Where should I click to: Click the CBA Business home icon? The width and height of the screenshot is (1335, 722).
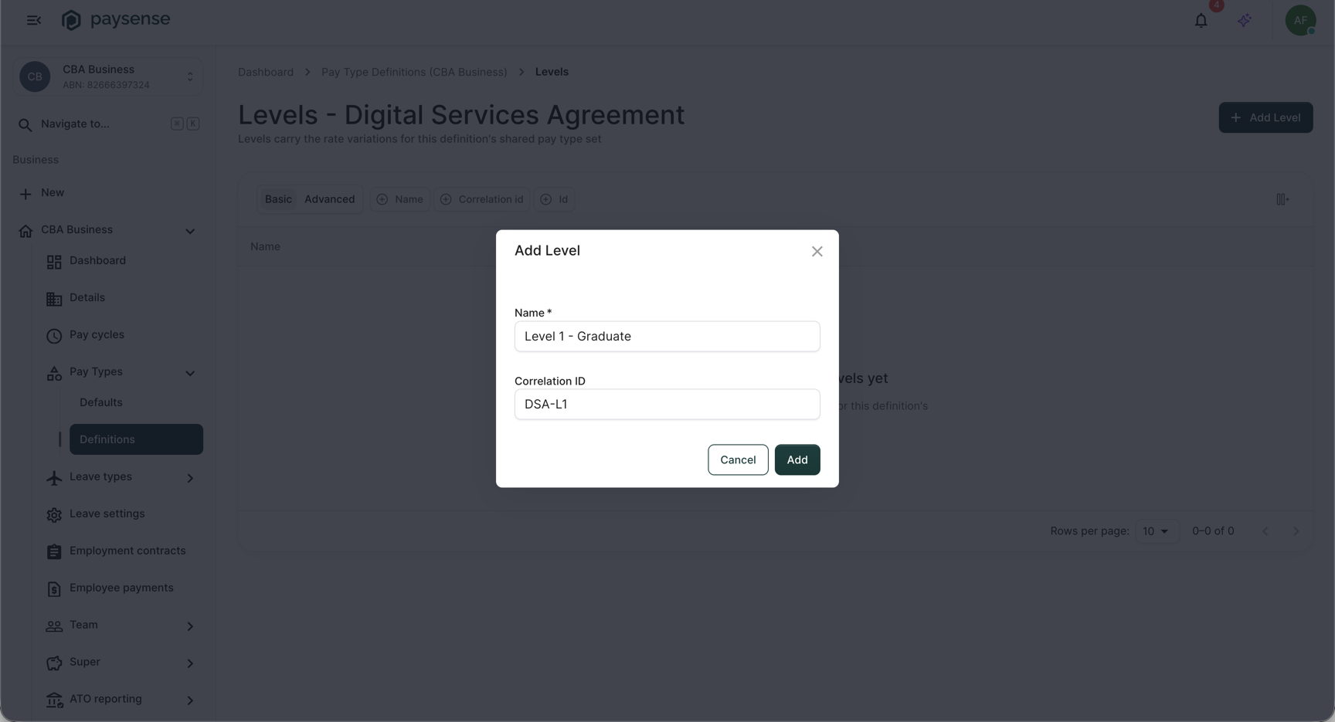tap(25, 231)
